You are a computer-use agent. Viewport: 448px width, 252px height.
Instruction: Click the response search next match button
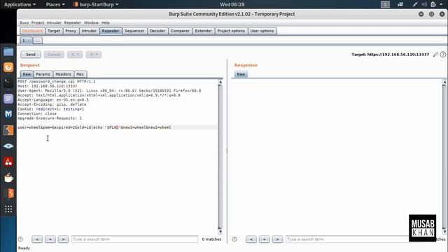tap(277, 239)
